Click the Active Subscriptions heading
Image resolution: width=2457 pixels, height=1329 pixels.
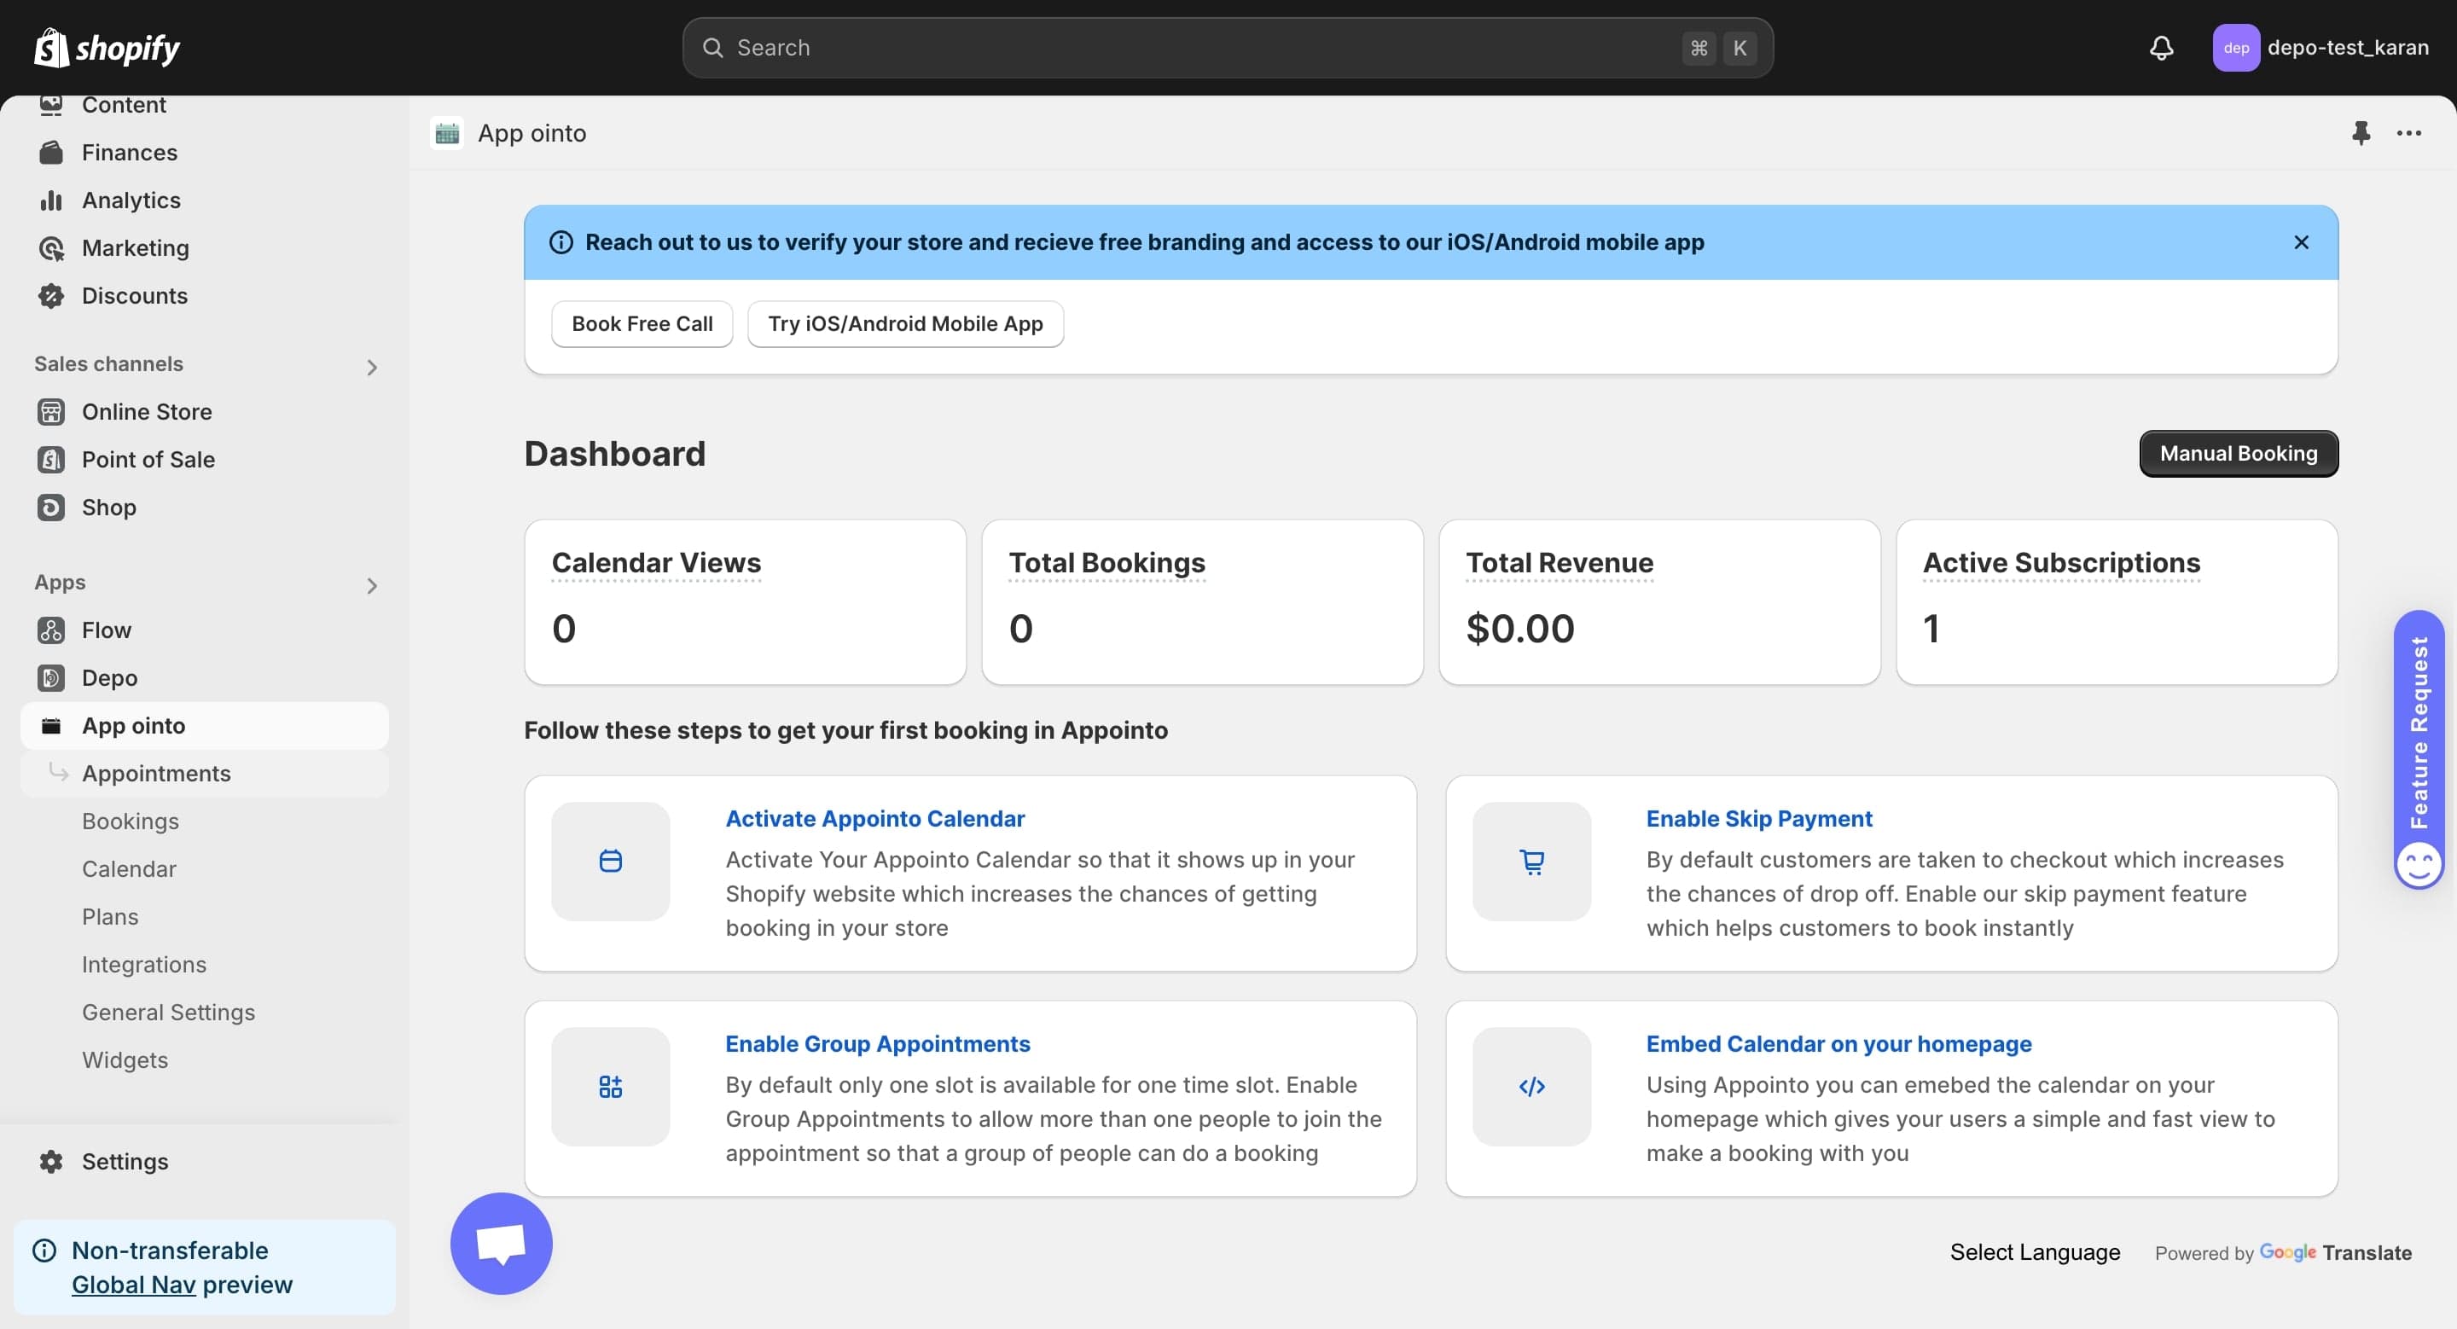pos(2061,562)
